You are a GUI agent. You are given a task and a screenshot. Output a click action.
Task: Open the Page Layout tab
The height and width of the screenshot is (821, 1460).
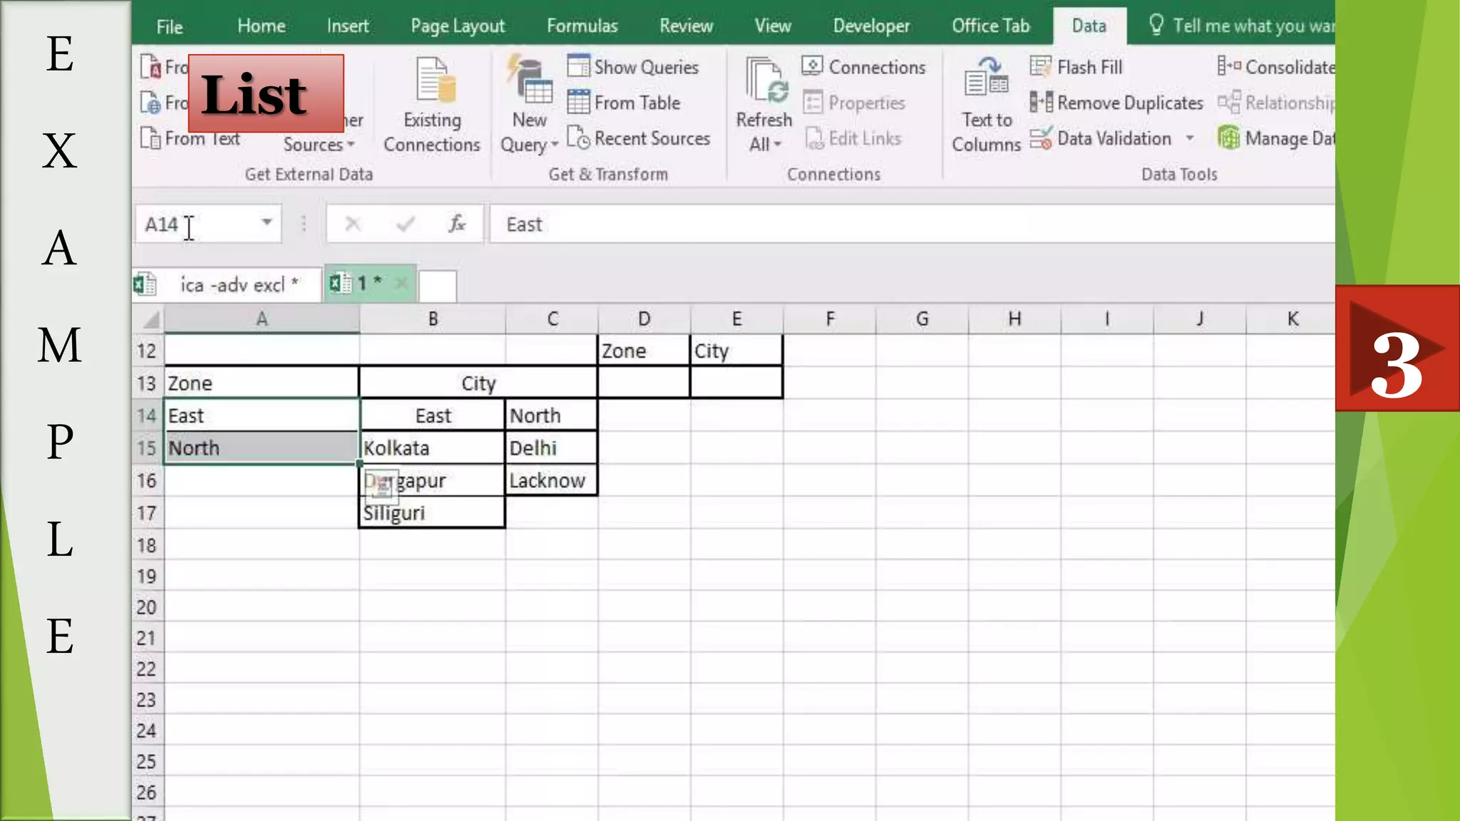[457, 26]
